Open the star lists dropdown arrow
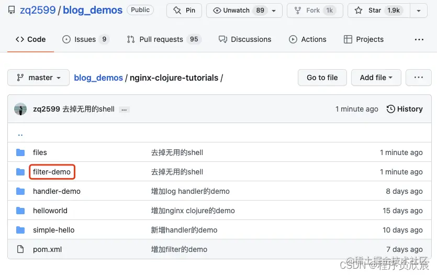 click(419, 10)
